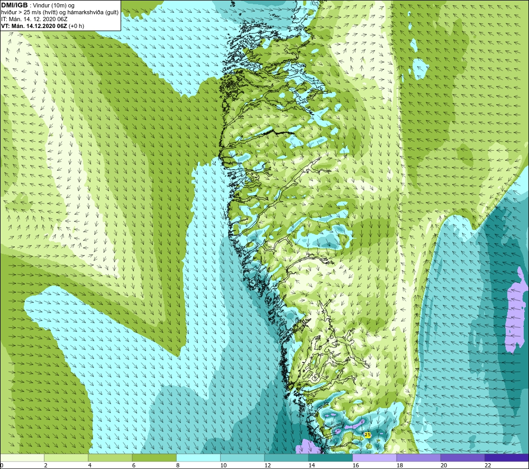Screen dimensions: 529x469
Task: Click the legend label '8'
Action: (177, 465)
